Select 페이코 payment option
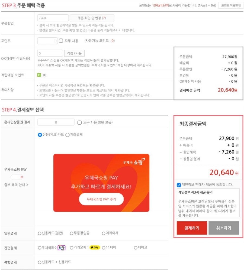Screen dimensions: 244x270 136,248
